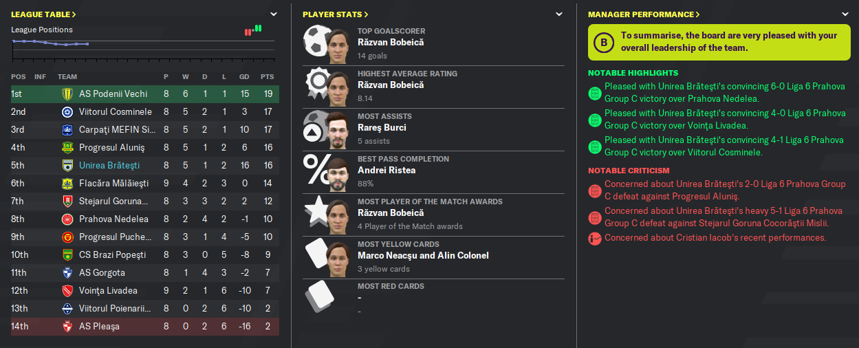Click the Unirea Brătești club crest icon
The height and width of the screenshot is (348, 859).
(x=67, y=165)
